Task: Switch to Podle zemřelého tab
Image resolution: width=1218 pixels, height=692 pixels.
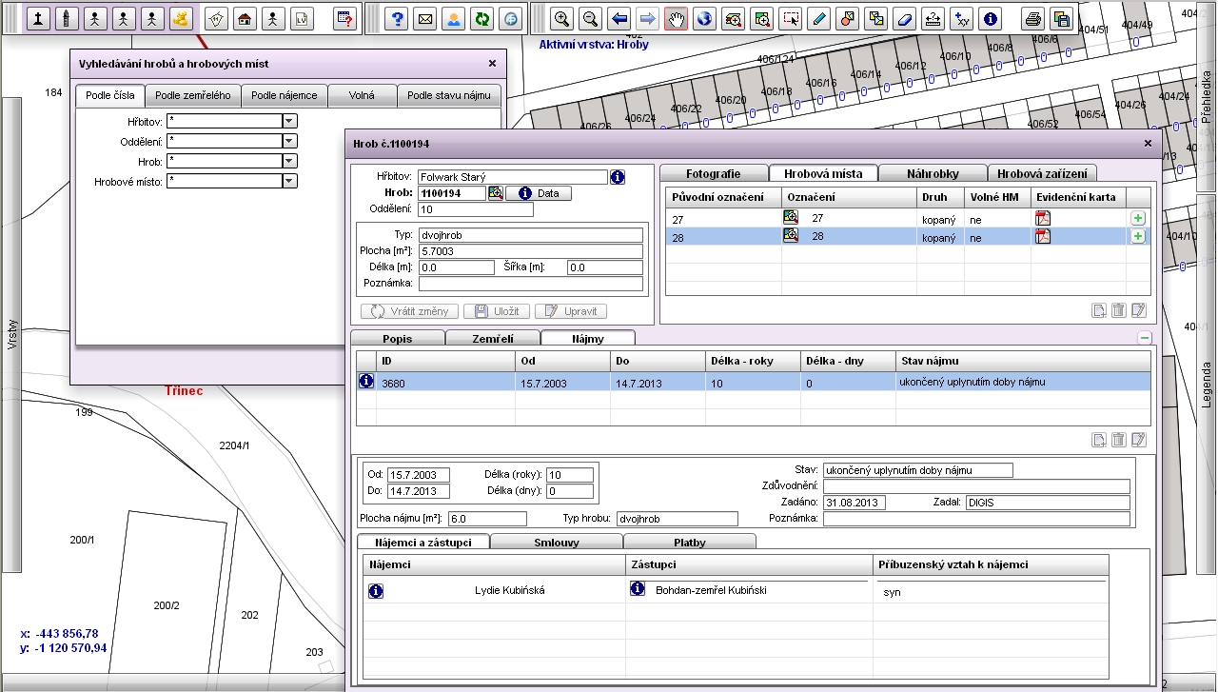Action: point(193,95)
